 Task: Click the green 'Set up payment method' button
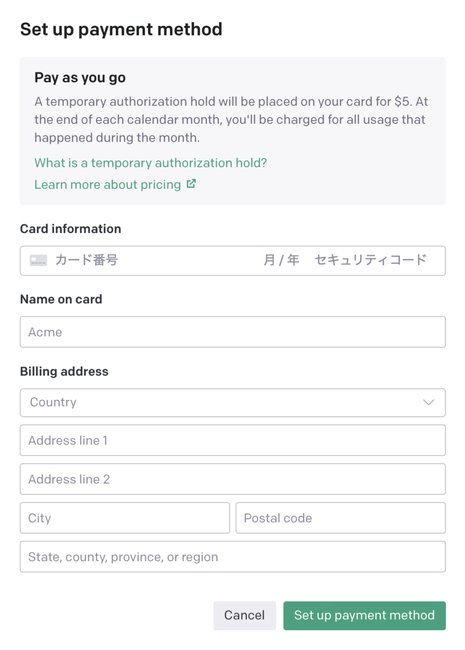(364, 615)
